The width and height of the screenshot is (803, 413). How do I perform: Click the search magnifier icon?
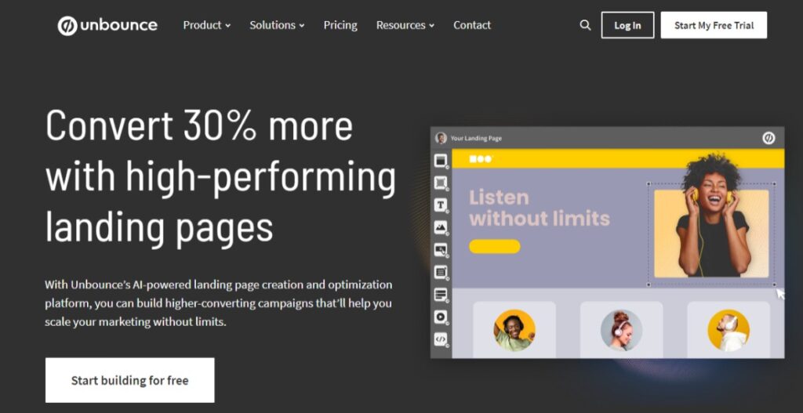click(x=585, y=25)
